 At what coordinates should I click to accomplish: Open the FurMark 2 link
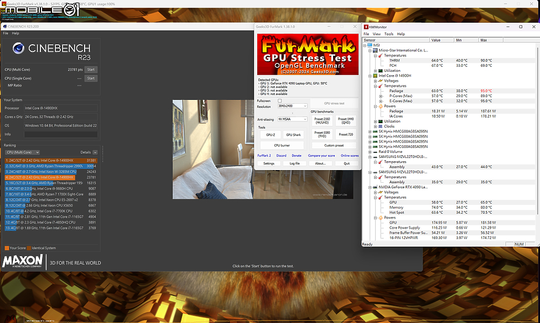tap(264, 156)
